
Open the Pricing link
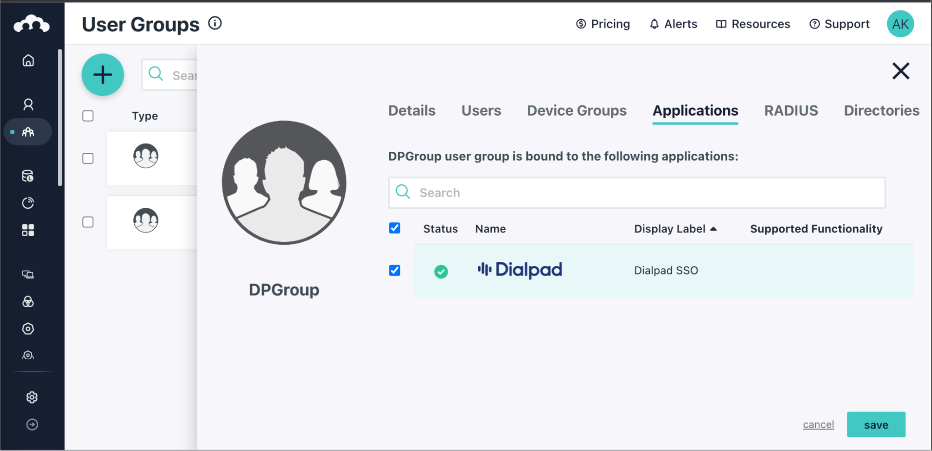(x=603, y=24)
